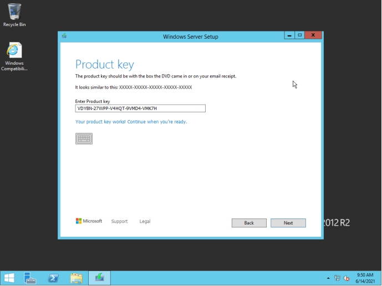Maximize the Windows Server Setup window
Viewport: 382px width, 286px height.
coord(299,35)
